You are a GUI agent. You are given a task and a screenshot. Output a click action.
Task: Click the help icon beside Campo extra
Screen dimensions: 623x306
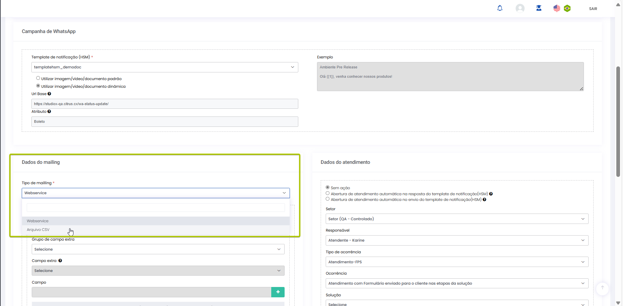pyautogui.click(x=60, y=261)
